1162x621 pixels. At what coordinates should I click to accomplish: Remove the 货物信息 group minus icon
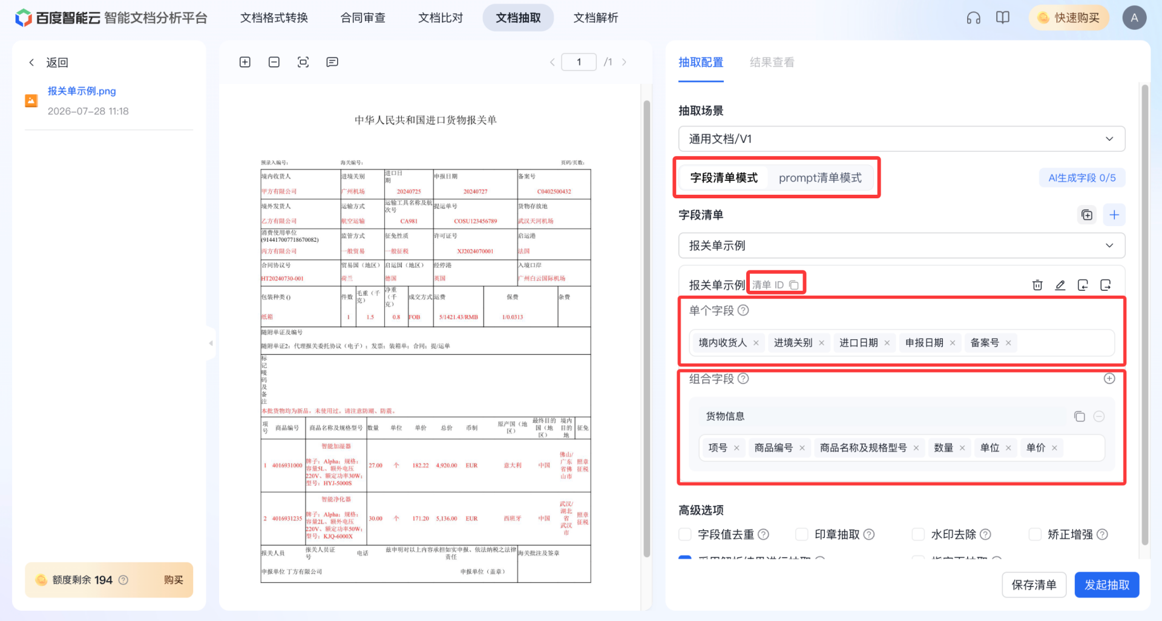[x=1100, y=416]
